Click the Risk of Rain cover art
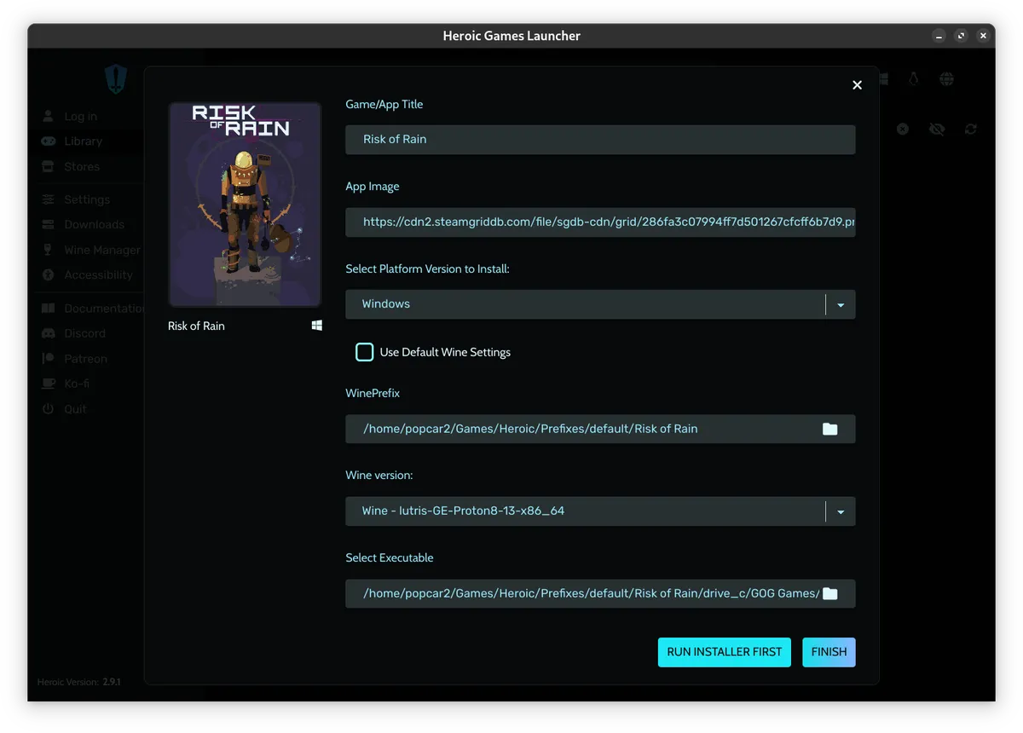1023x733 pixels. [x=245, y=205]
